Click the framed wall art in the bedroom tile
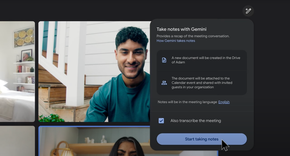Screen dimensions: 290x156 (x=24, y=37)
